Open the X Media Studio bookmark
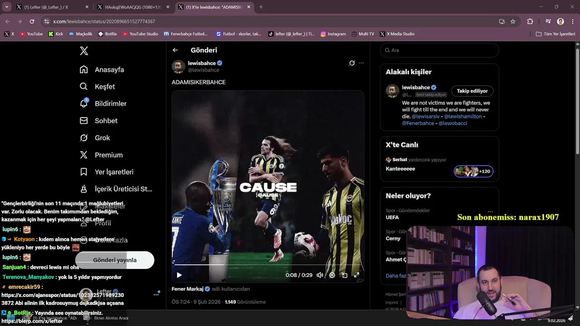580x326 pixels. point(397,34)
